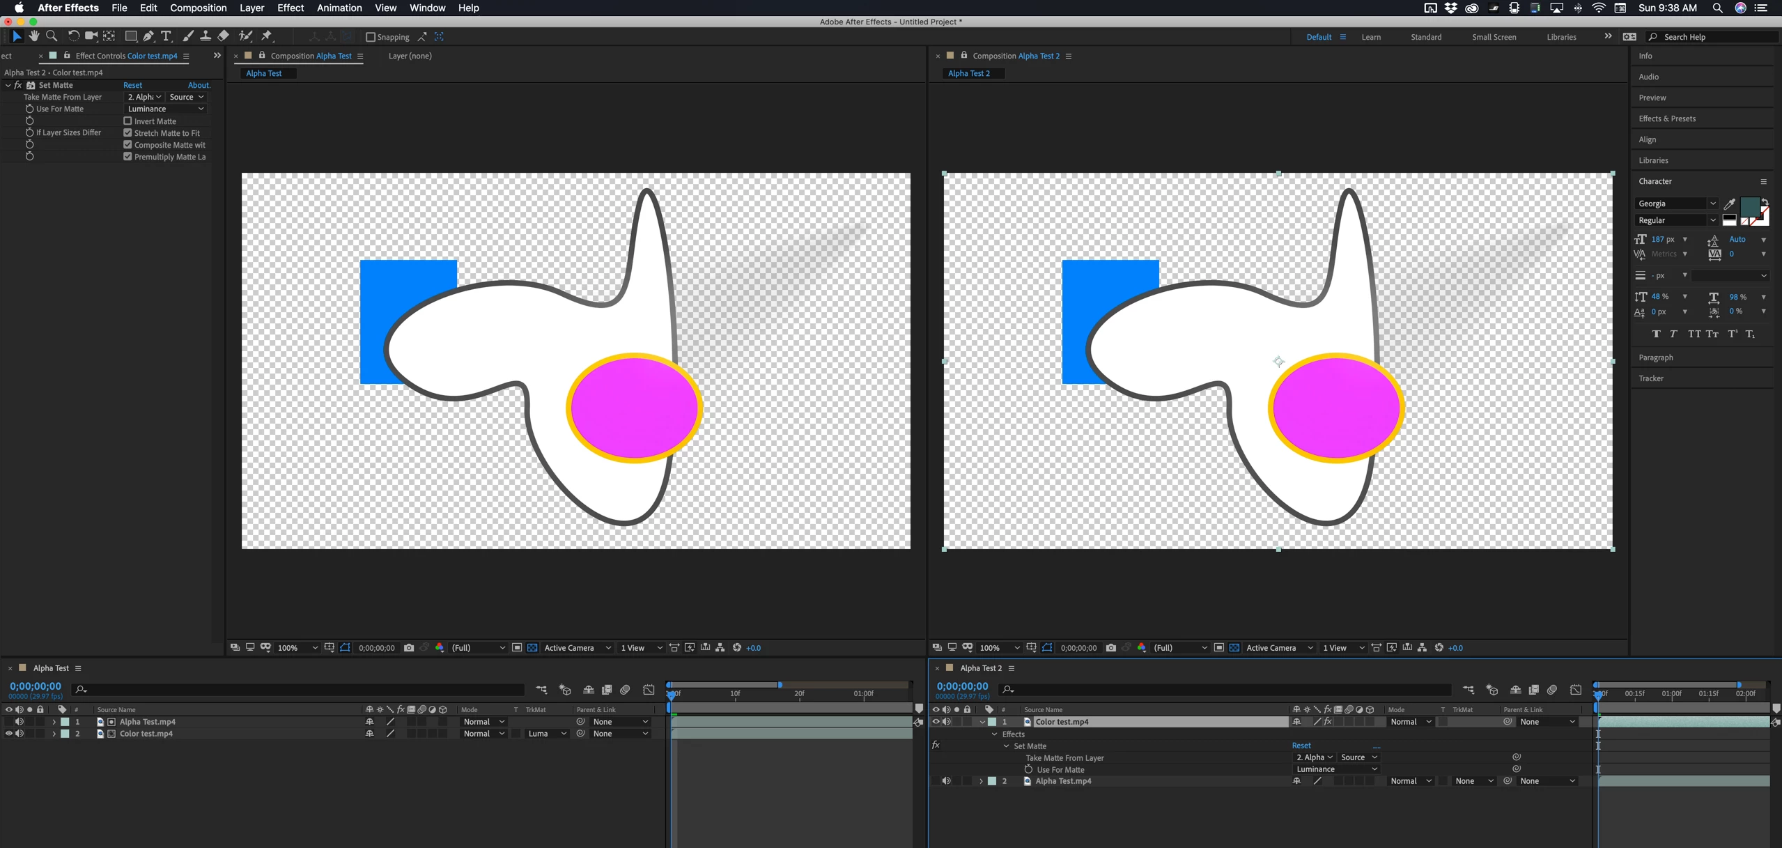Click the character fill color swatch

(x=1749, y=206)
